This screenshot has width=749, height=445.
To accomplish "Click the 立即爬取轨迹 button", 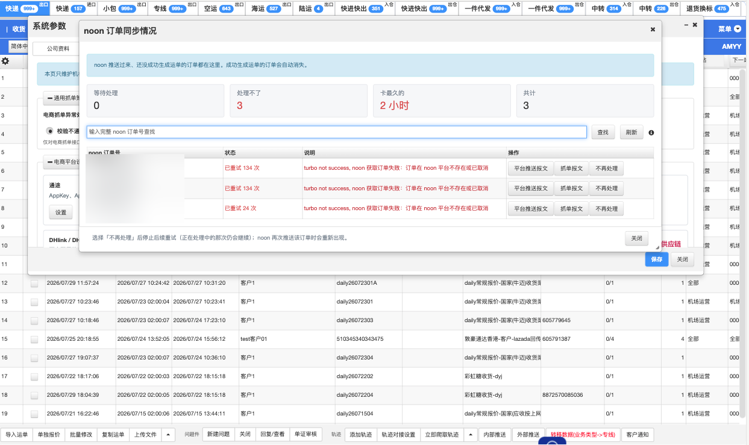I will click(442, 435).
